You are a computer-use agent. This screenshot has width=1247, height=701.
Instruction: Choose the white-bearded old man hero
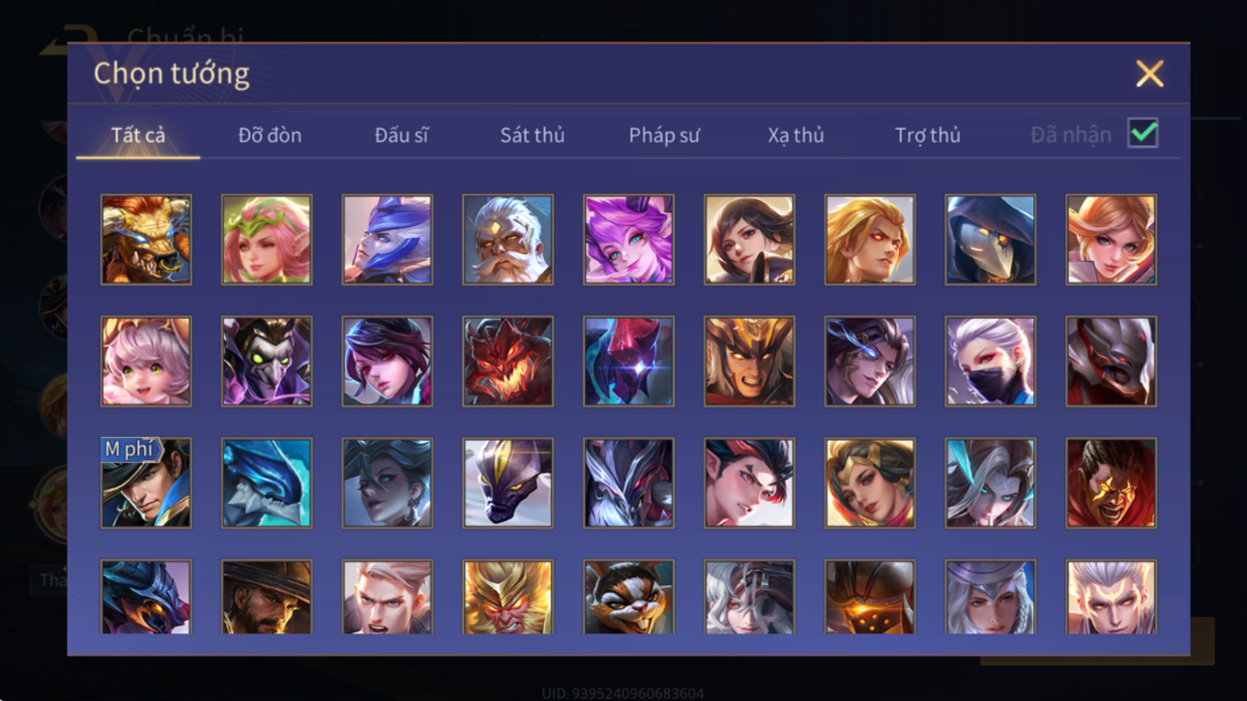click(x=507, y=240)
